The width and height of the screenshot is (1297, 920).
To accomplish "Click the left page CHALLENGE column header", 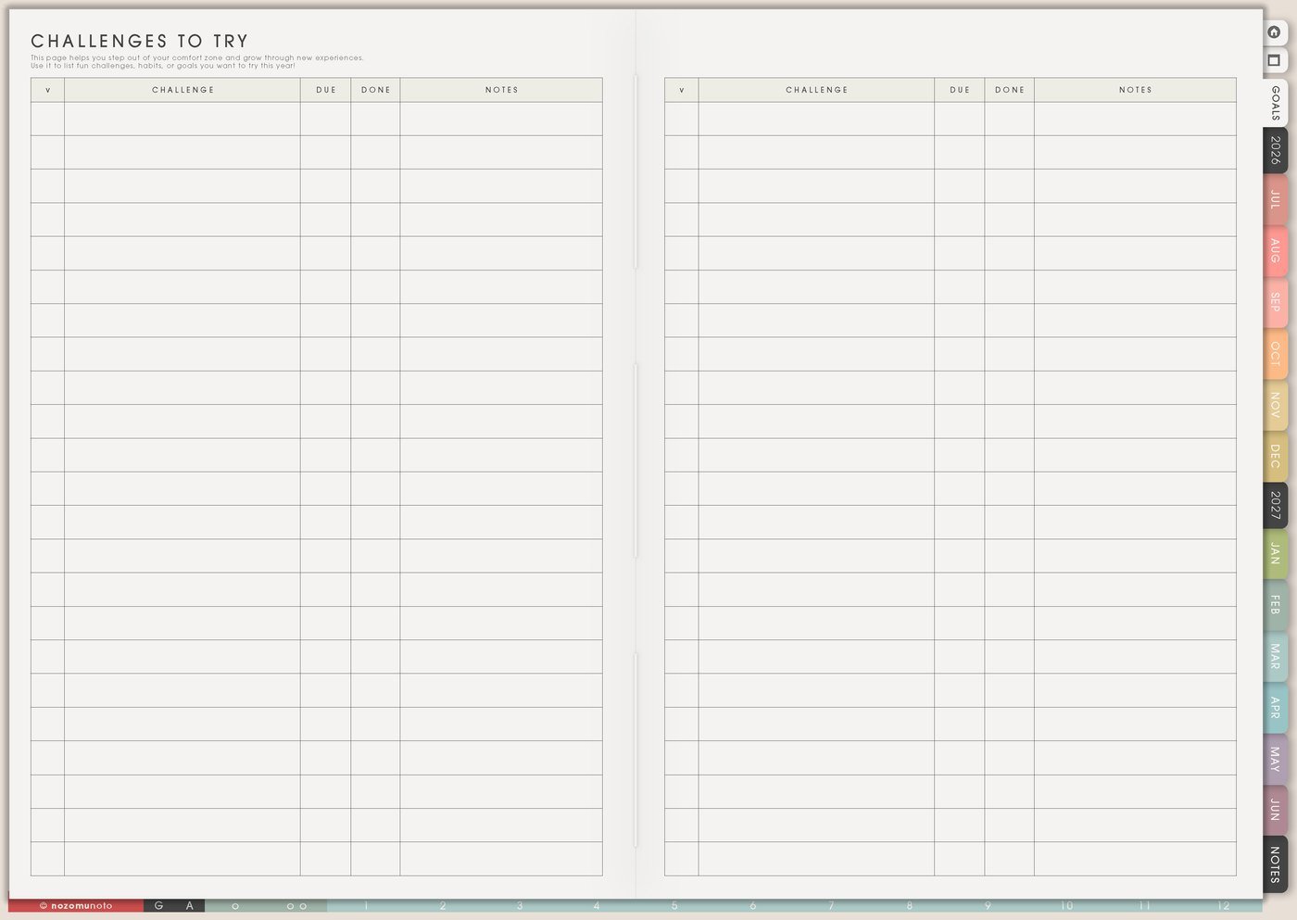I will [x=183, y=90].
